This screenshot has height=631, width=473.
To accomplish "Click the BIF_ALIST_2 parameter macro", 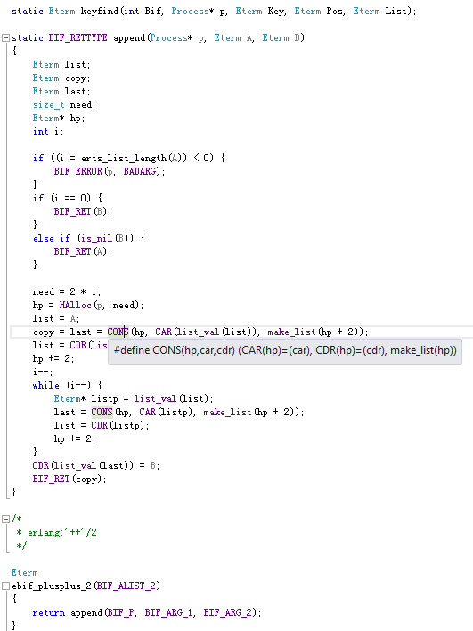I will click(x=126, y=586).
